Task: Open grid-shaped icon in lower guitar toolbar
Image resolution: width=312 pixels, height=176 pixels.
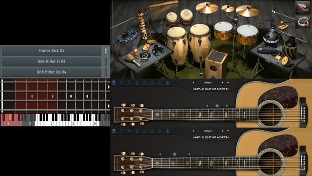Action: click(x=137, y=131)
